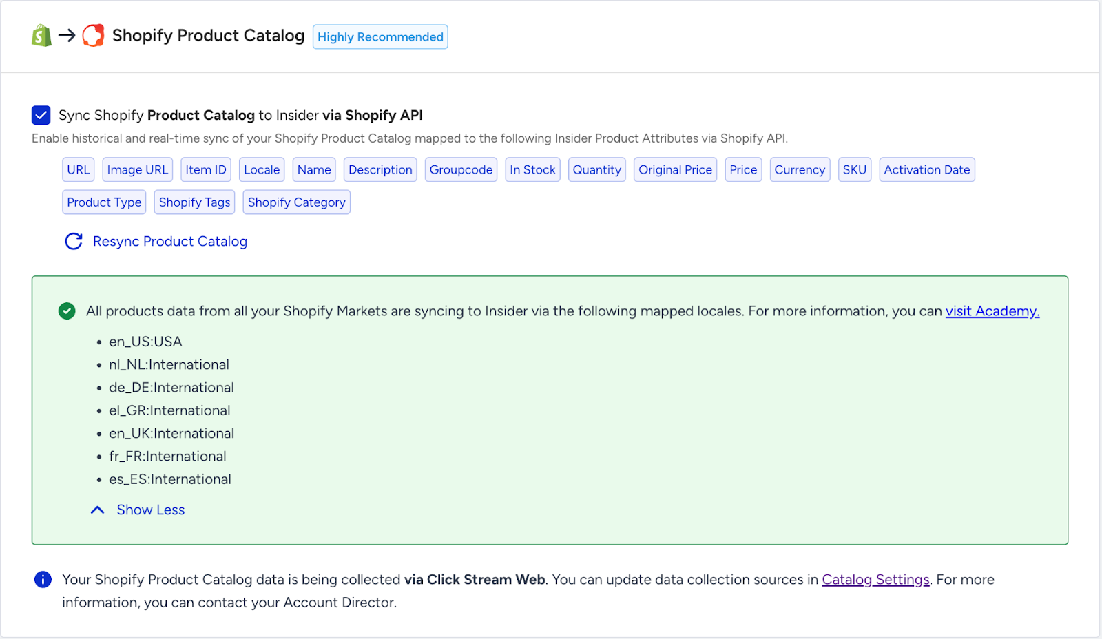Viewport: 1102px width, 639px height.
Task: Select the Image URL attribute tag
Action: click(137, 170)
